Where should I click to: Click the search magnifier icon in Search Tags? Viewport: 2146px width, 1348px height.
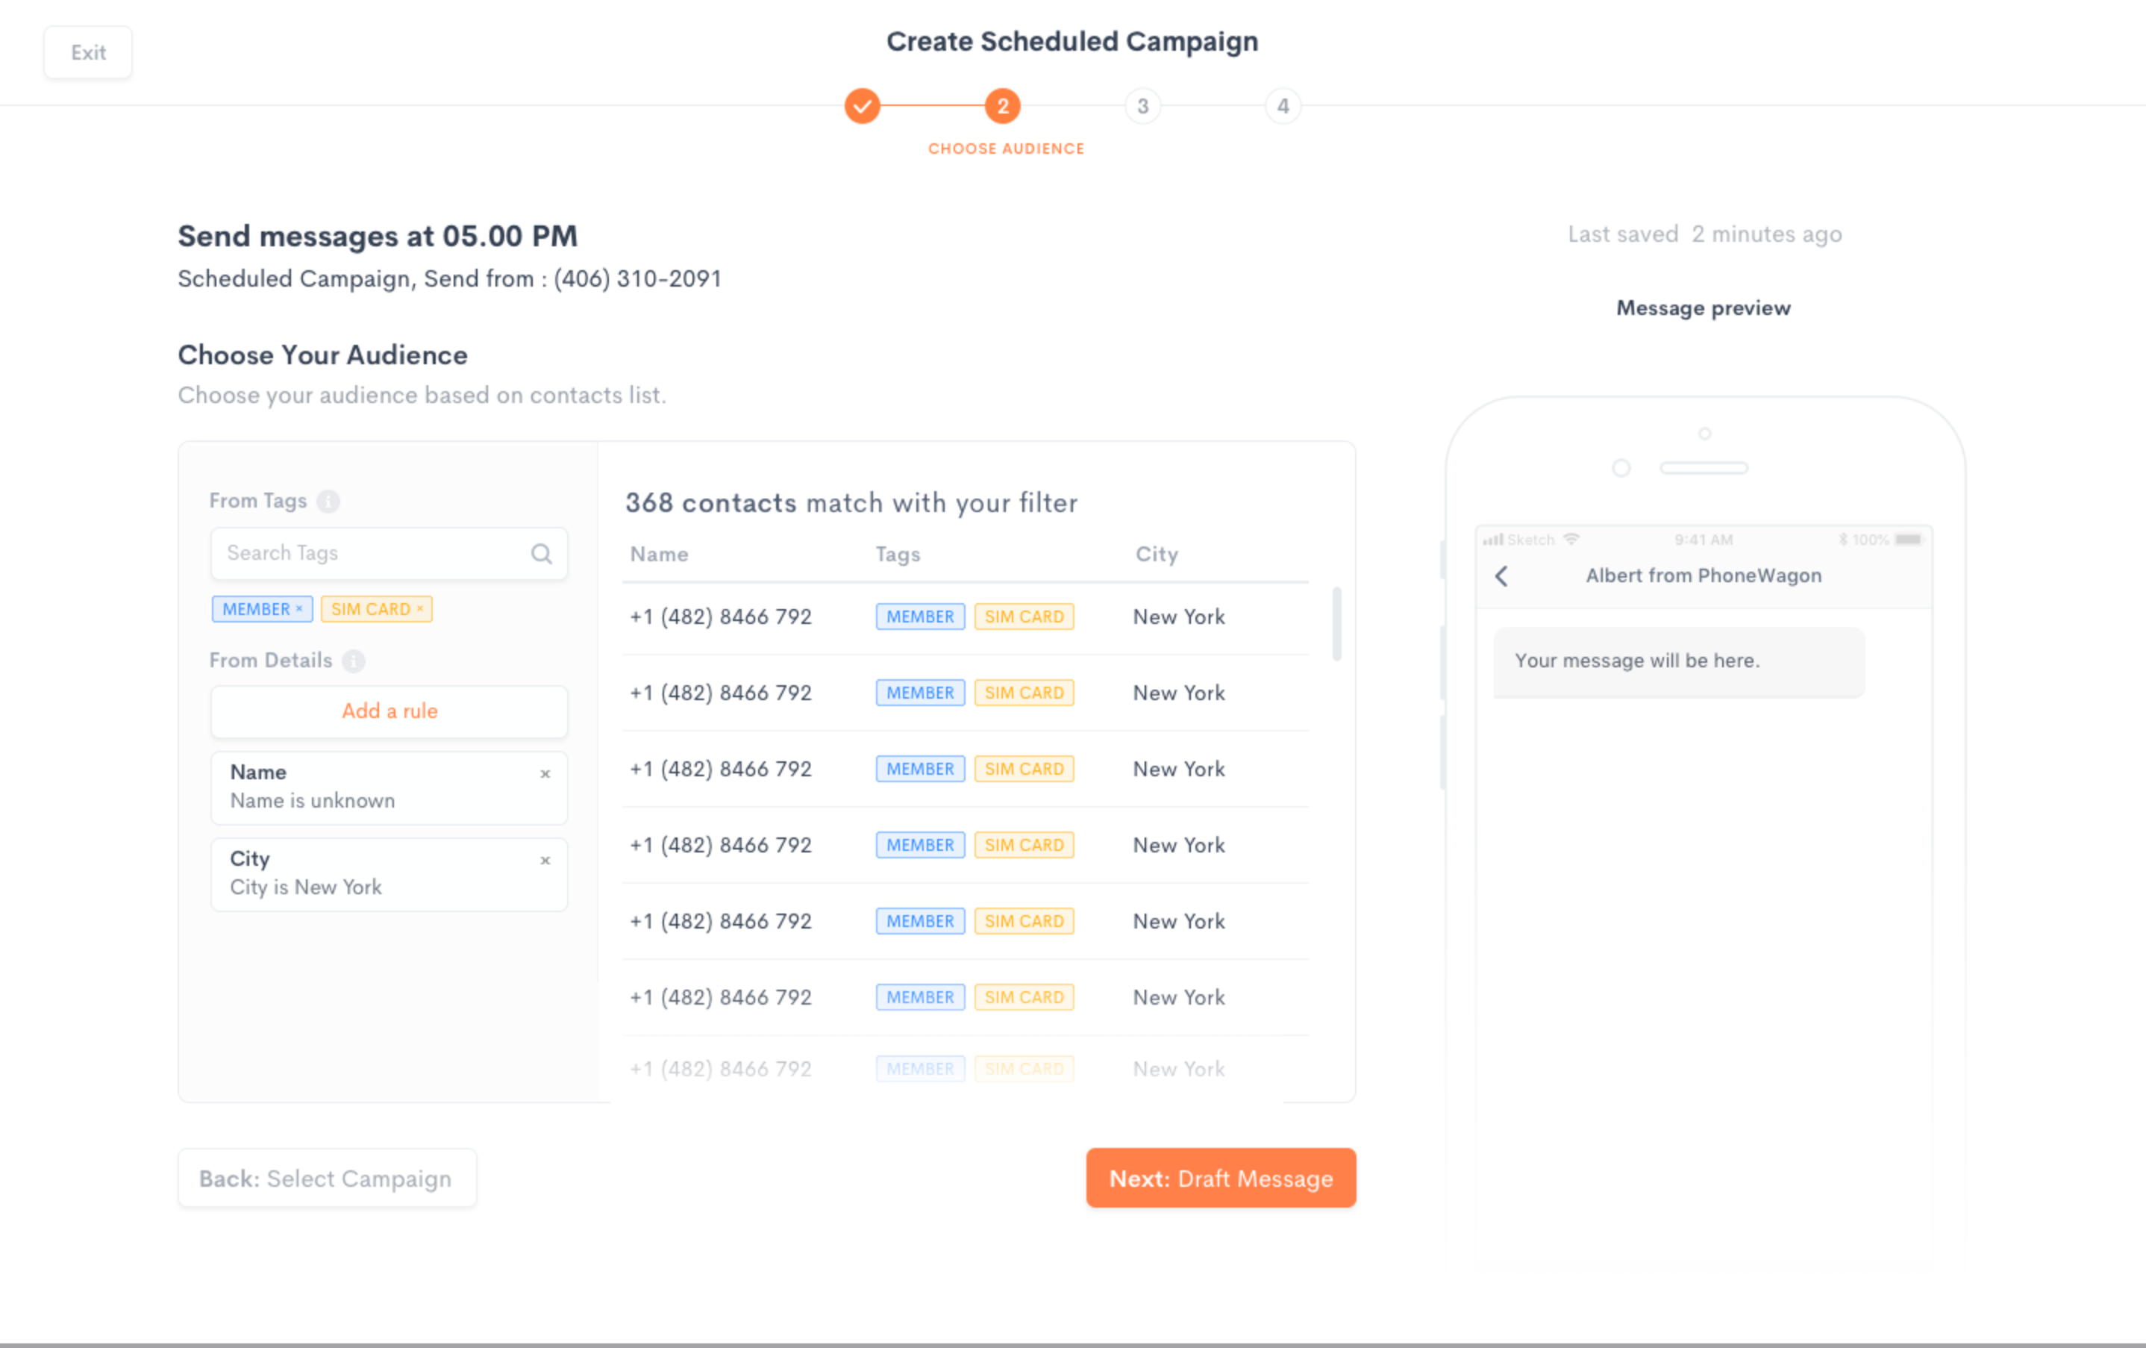tap(541, 554)
